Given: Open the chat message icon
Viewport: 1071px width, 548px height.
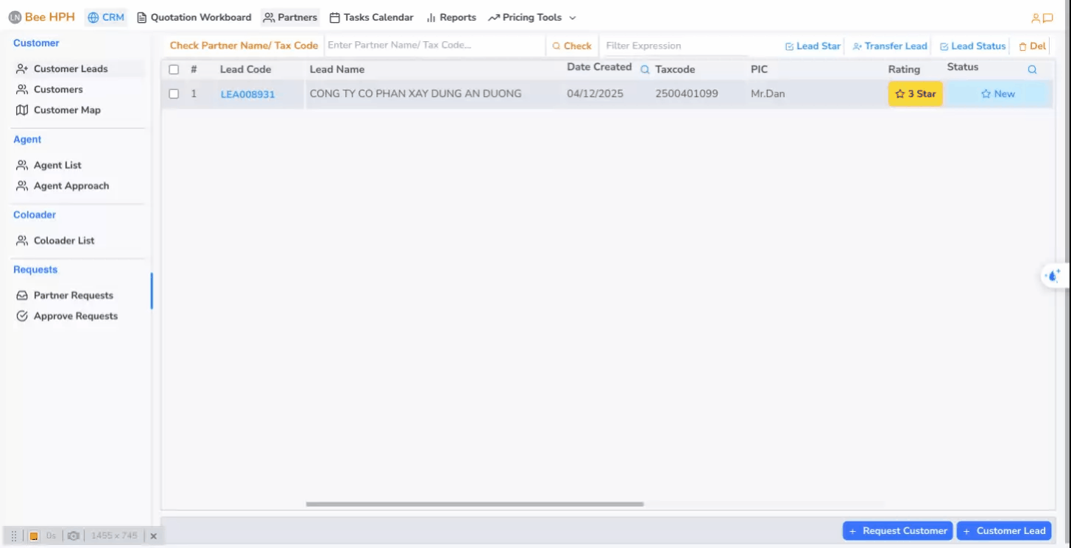Looking at the screenshot, I should coord(1047,18).
